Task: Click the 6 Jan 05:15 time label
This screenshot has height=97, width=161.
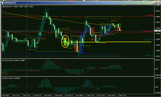Action: [x=58, y=95]
